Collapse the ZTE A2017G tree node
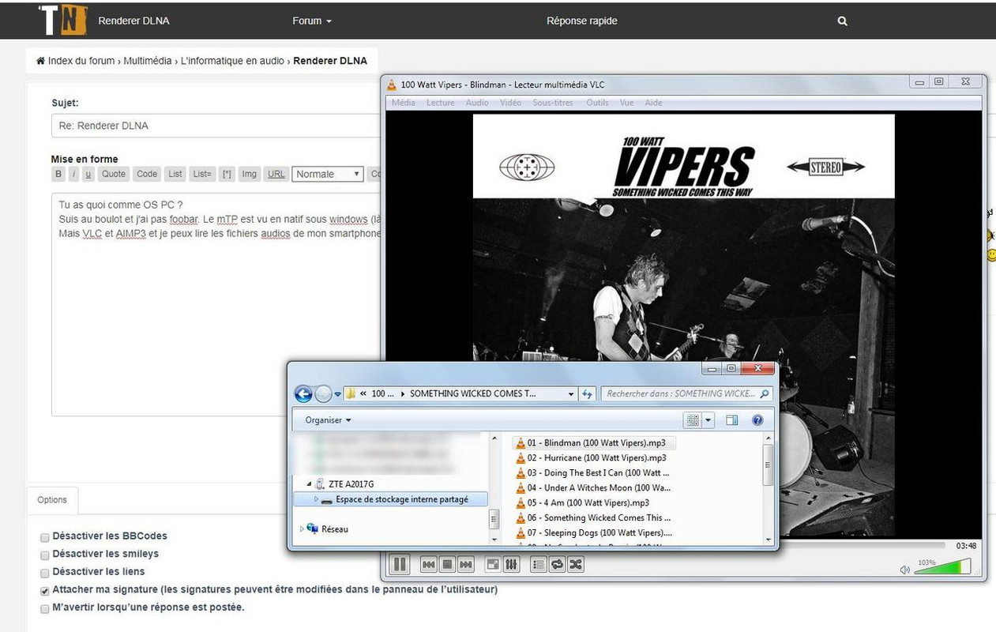 coord(310,484)
